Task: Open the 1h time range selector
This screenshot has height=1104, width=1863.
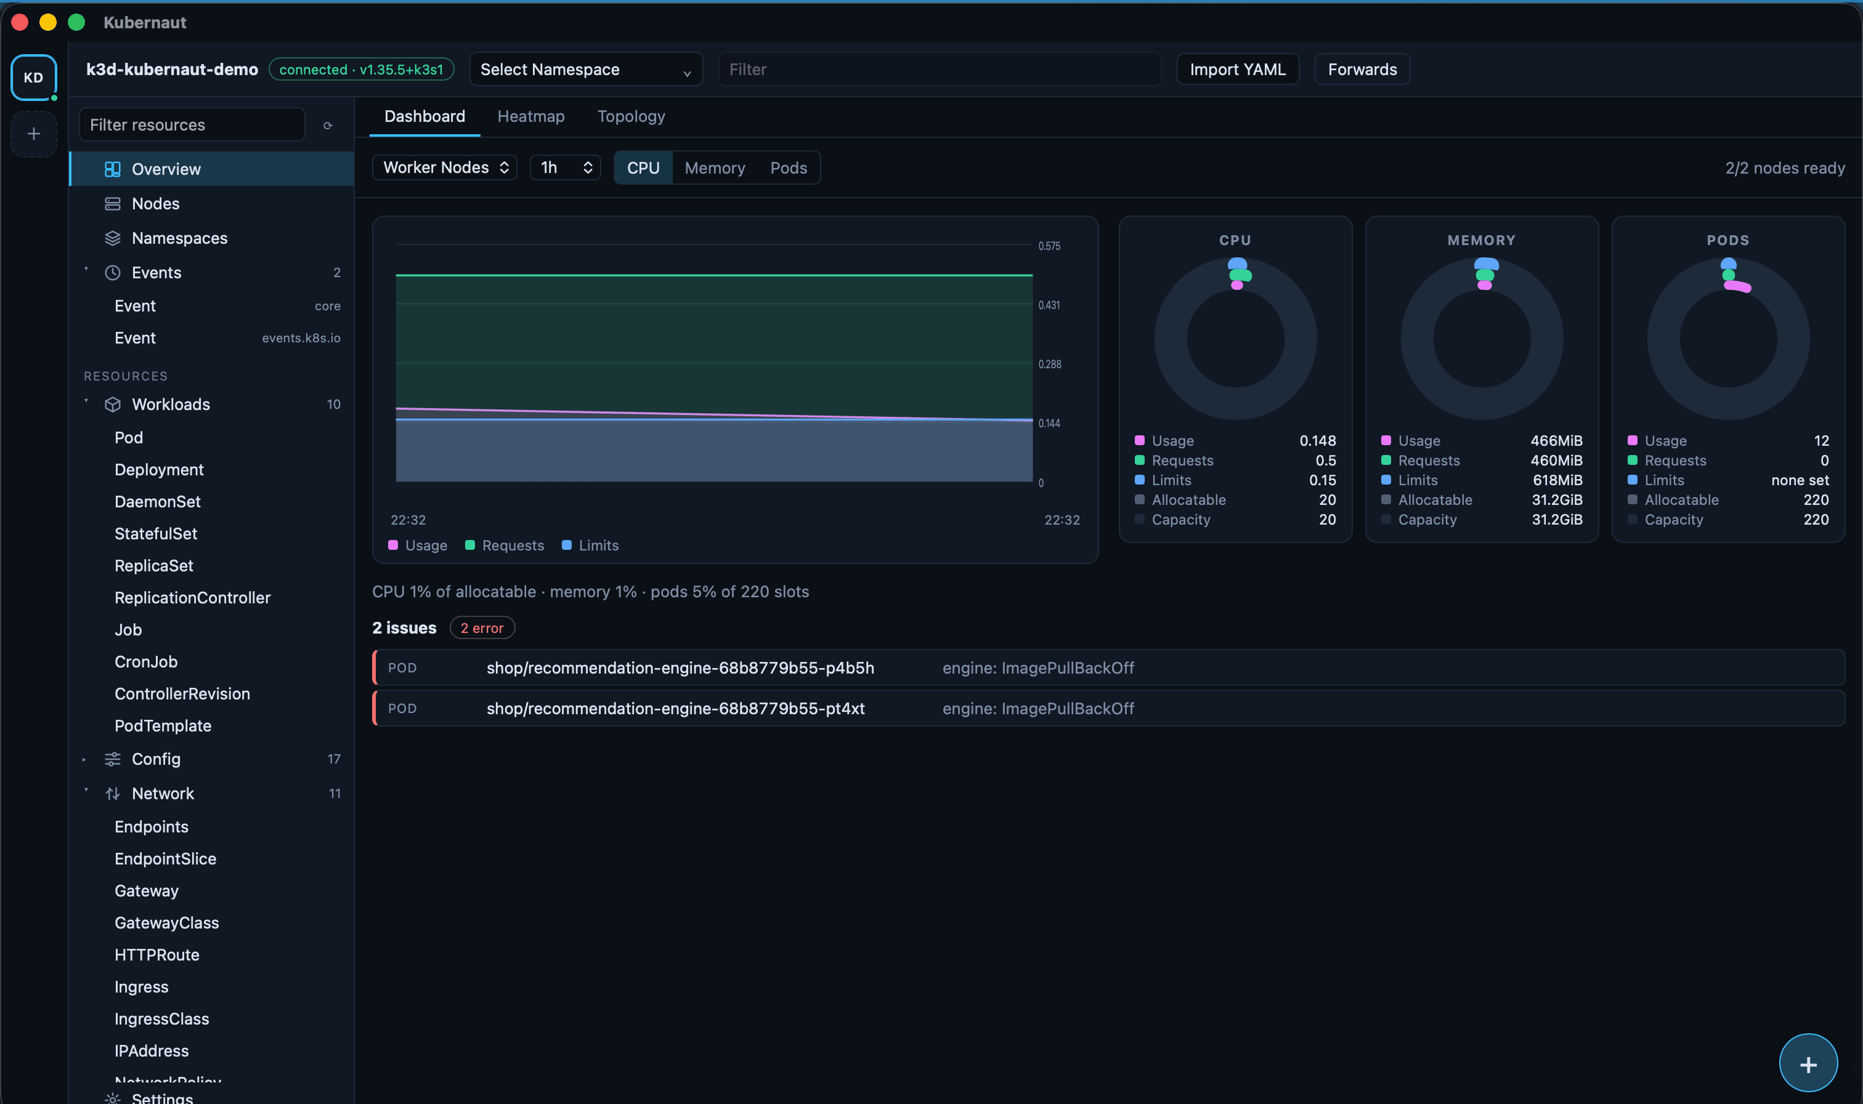Action: click(x=565, y=167)
